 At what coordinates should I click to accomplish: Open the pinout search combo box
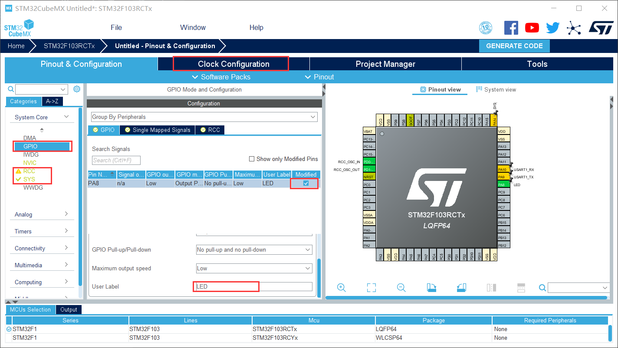(x=579, y=288)
